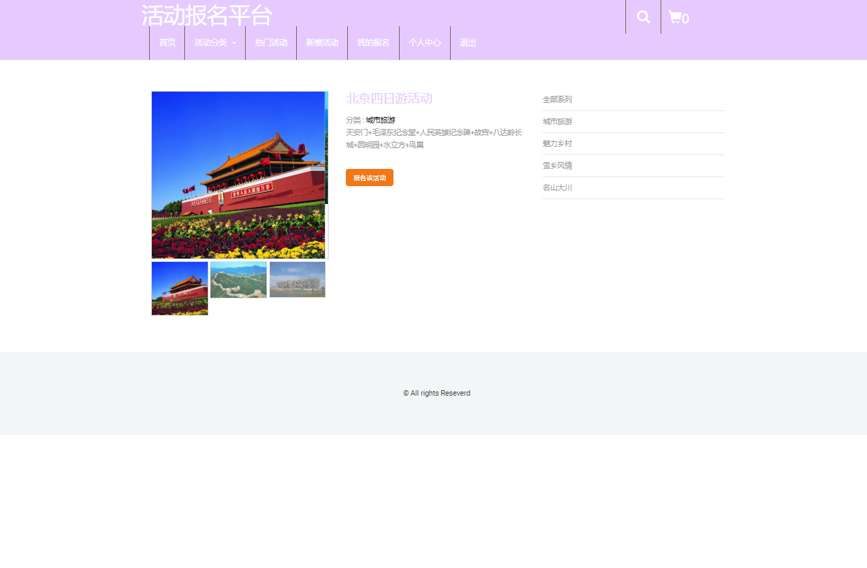This screenshot has height=568, width=867.
Task: Show the Great Wall thumbnail image
Action: [238, 280]
